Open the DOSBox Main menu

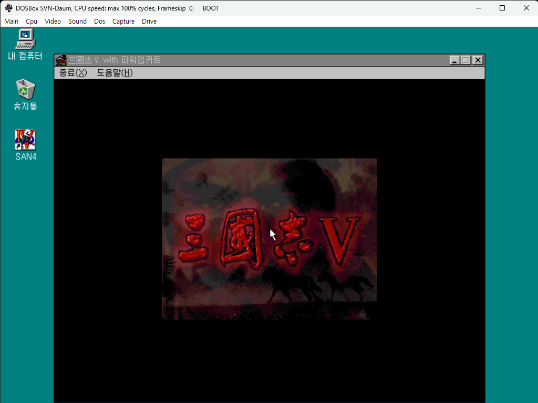12,21
